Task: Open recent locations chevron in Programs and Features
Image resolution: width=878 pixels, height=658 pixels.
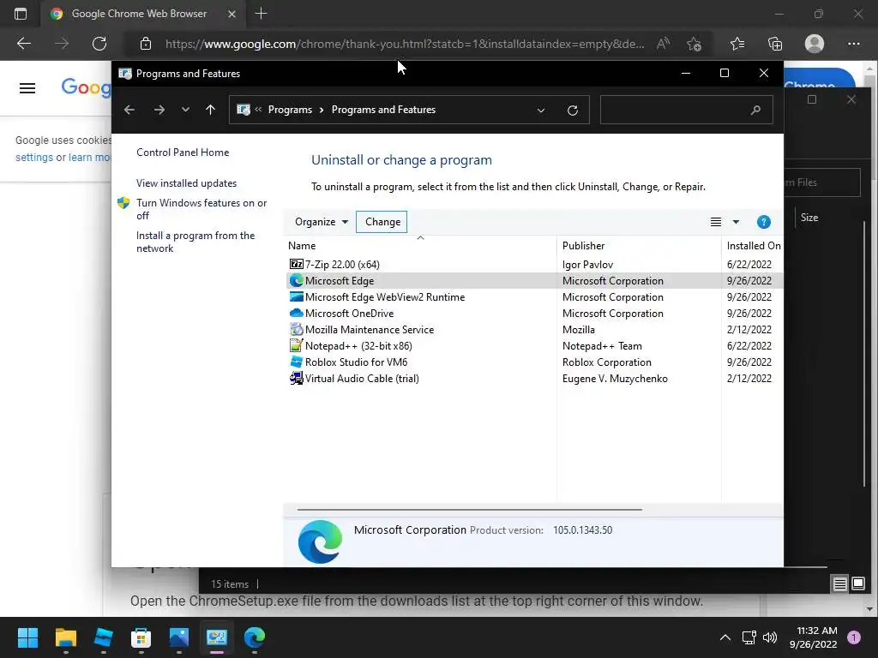Action: click(x=185, y=110)
